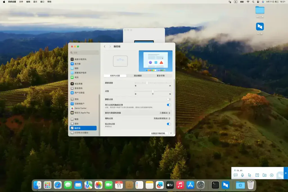This screenshot has width=288, height=192.
Task: Open the Apple menu
Action: pyautogui.click(x=4, y=2)
